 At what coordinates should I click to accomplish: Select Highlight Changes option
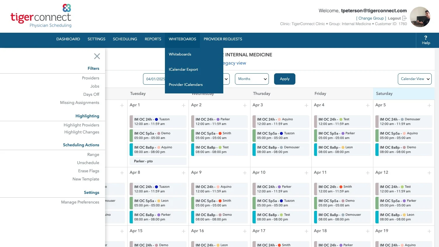tap(82, 132)
